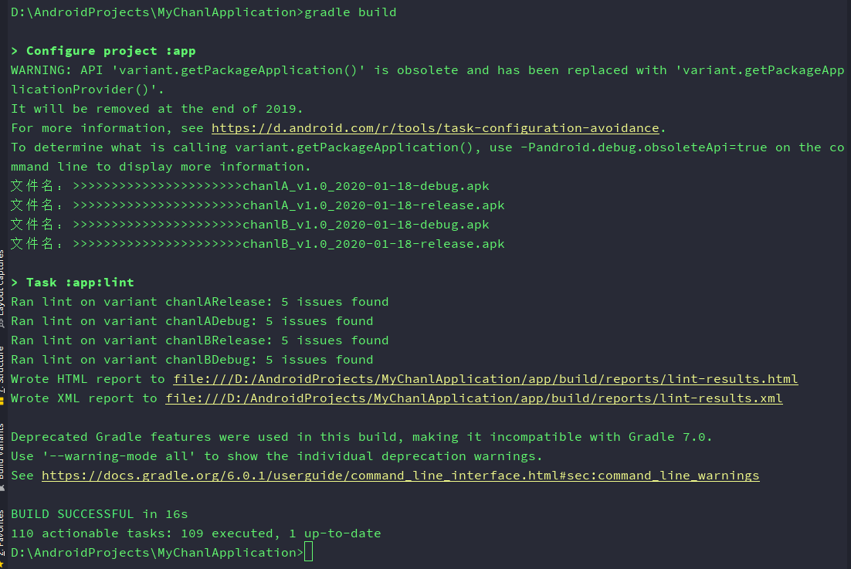Open the Favorites side tab
Viewport: 851px width, 569px height.
coord(3,532)
